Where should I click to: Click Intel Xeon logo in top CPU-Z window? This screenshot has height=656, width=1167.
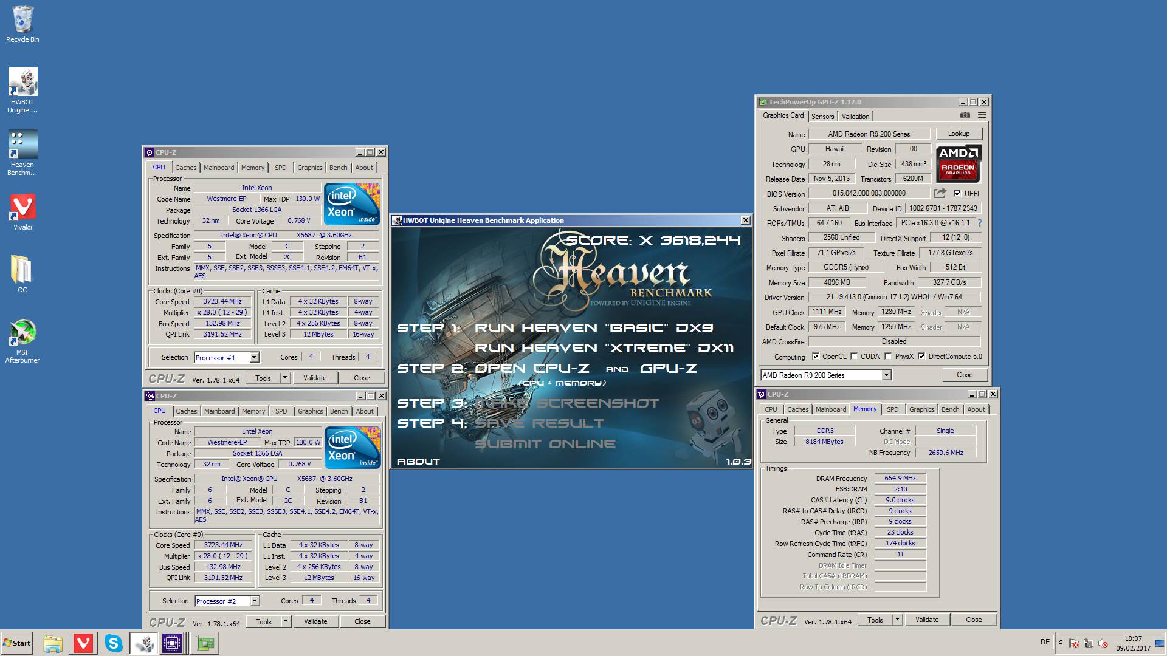point(353,203)
